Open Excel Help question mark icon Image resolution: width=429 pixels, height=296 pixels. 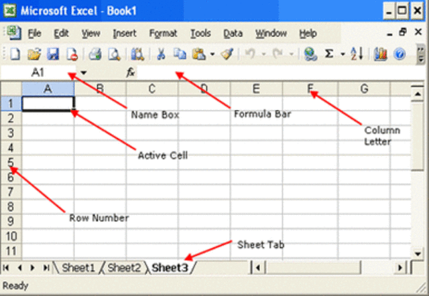400,54
